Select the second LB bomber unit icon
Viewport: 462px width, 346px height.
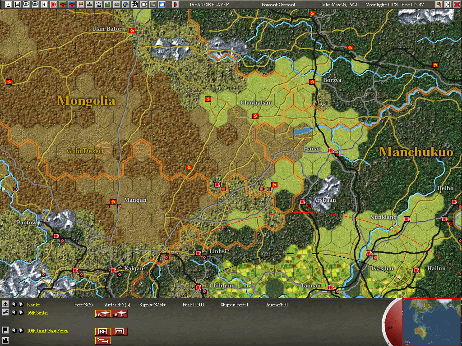tap(120, 314)
